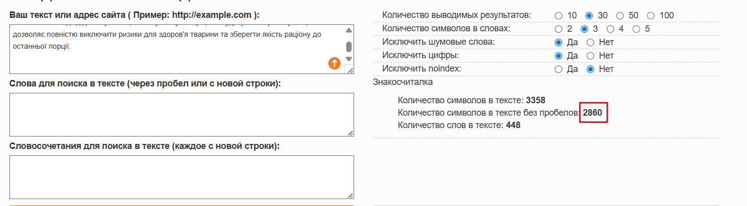Click into the phrases search text box
Image resolution: width=747 pixels, height=206 pixels.
click(182, 177)
